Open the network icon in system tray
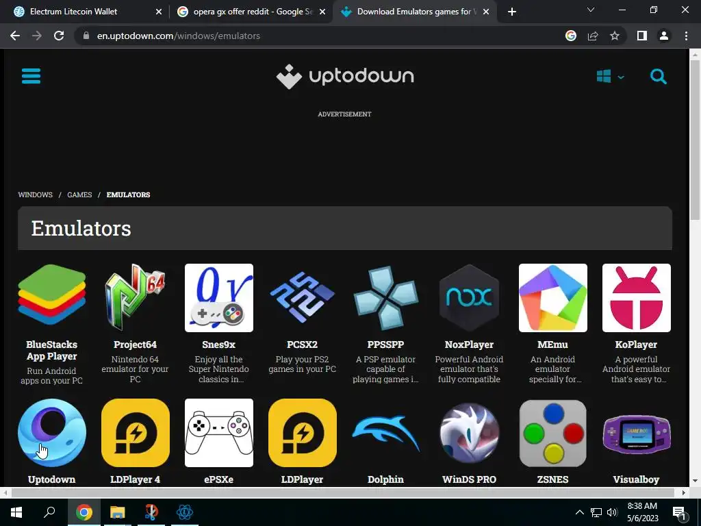Viewport: 701px width, 526px height. pyautogui.click(x=596, y=512)
